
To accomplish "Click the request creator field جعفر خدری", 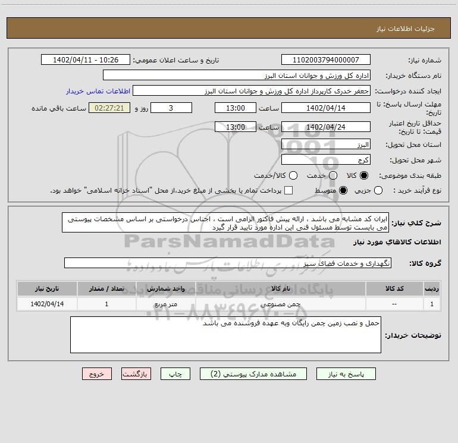I will pyautogui.click(x=252, y=90).
